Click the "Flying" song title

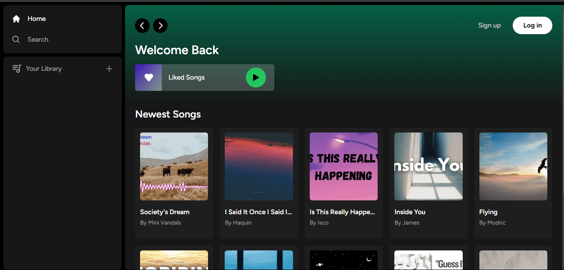[x=488, y=212]
